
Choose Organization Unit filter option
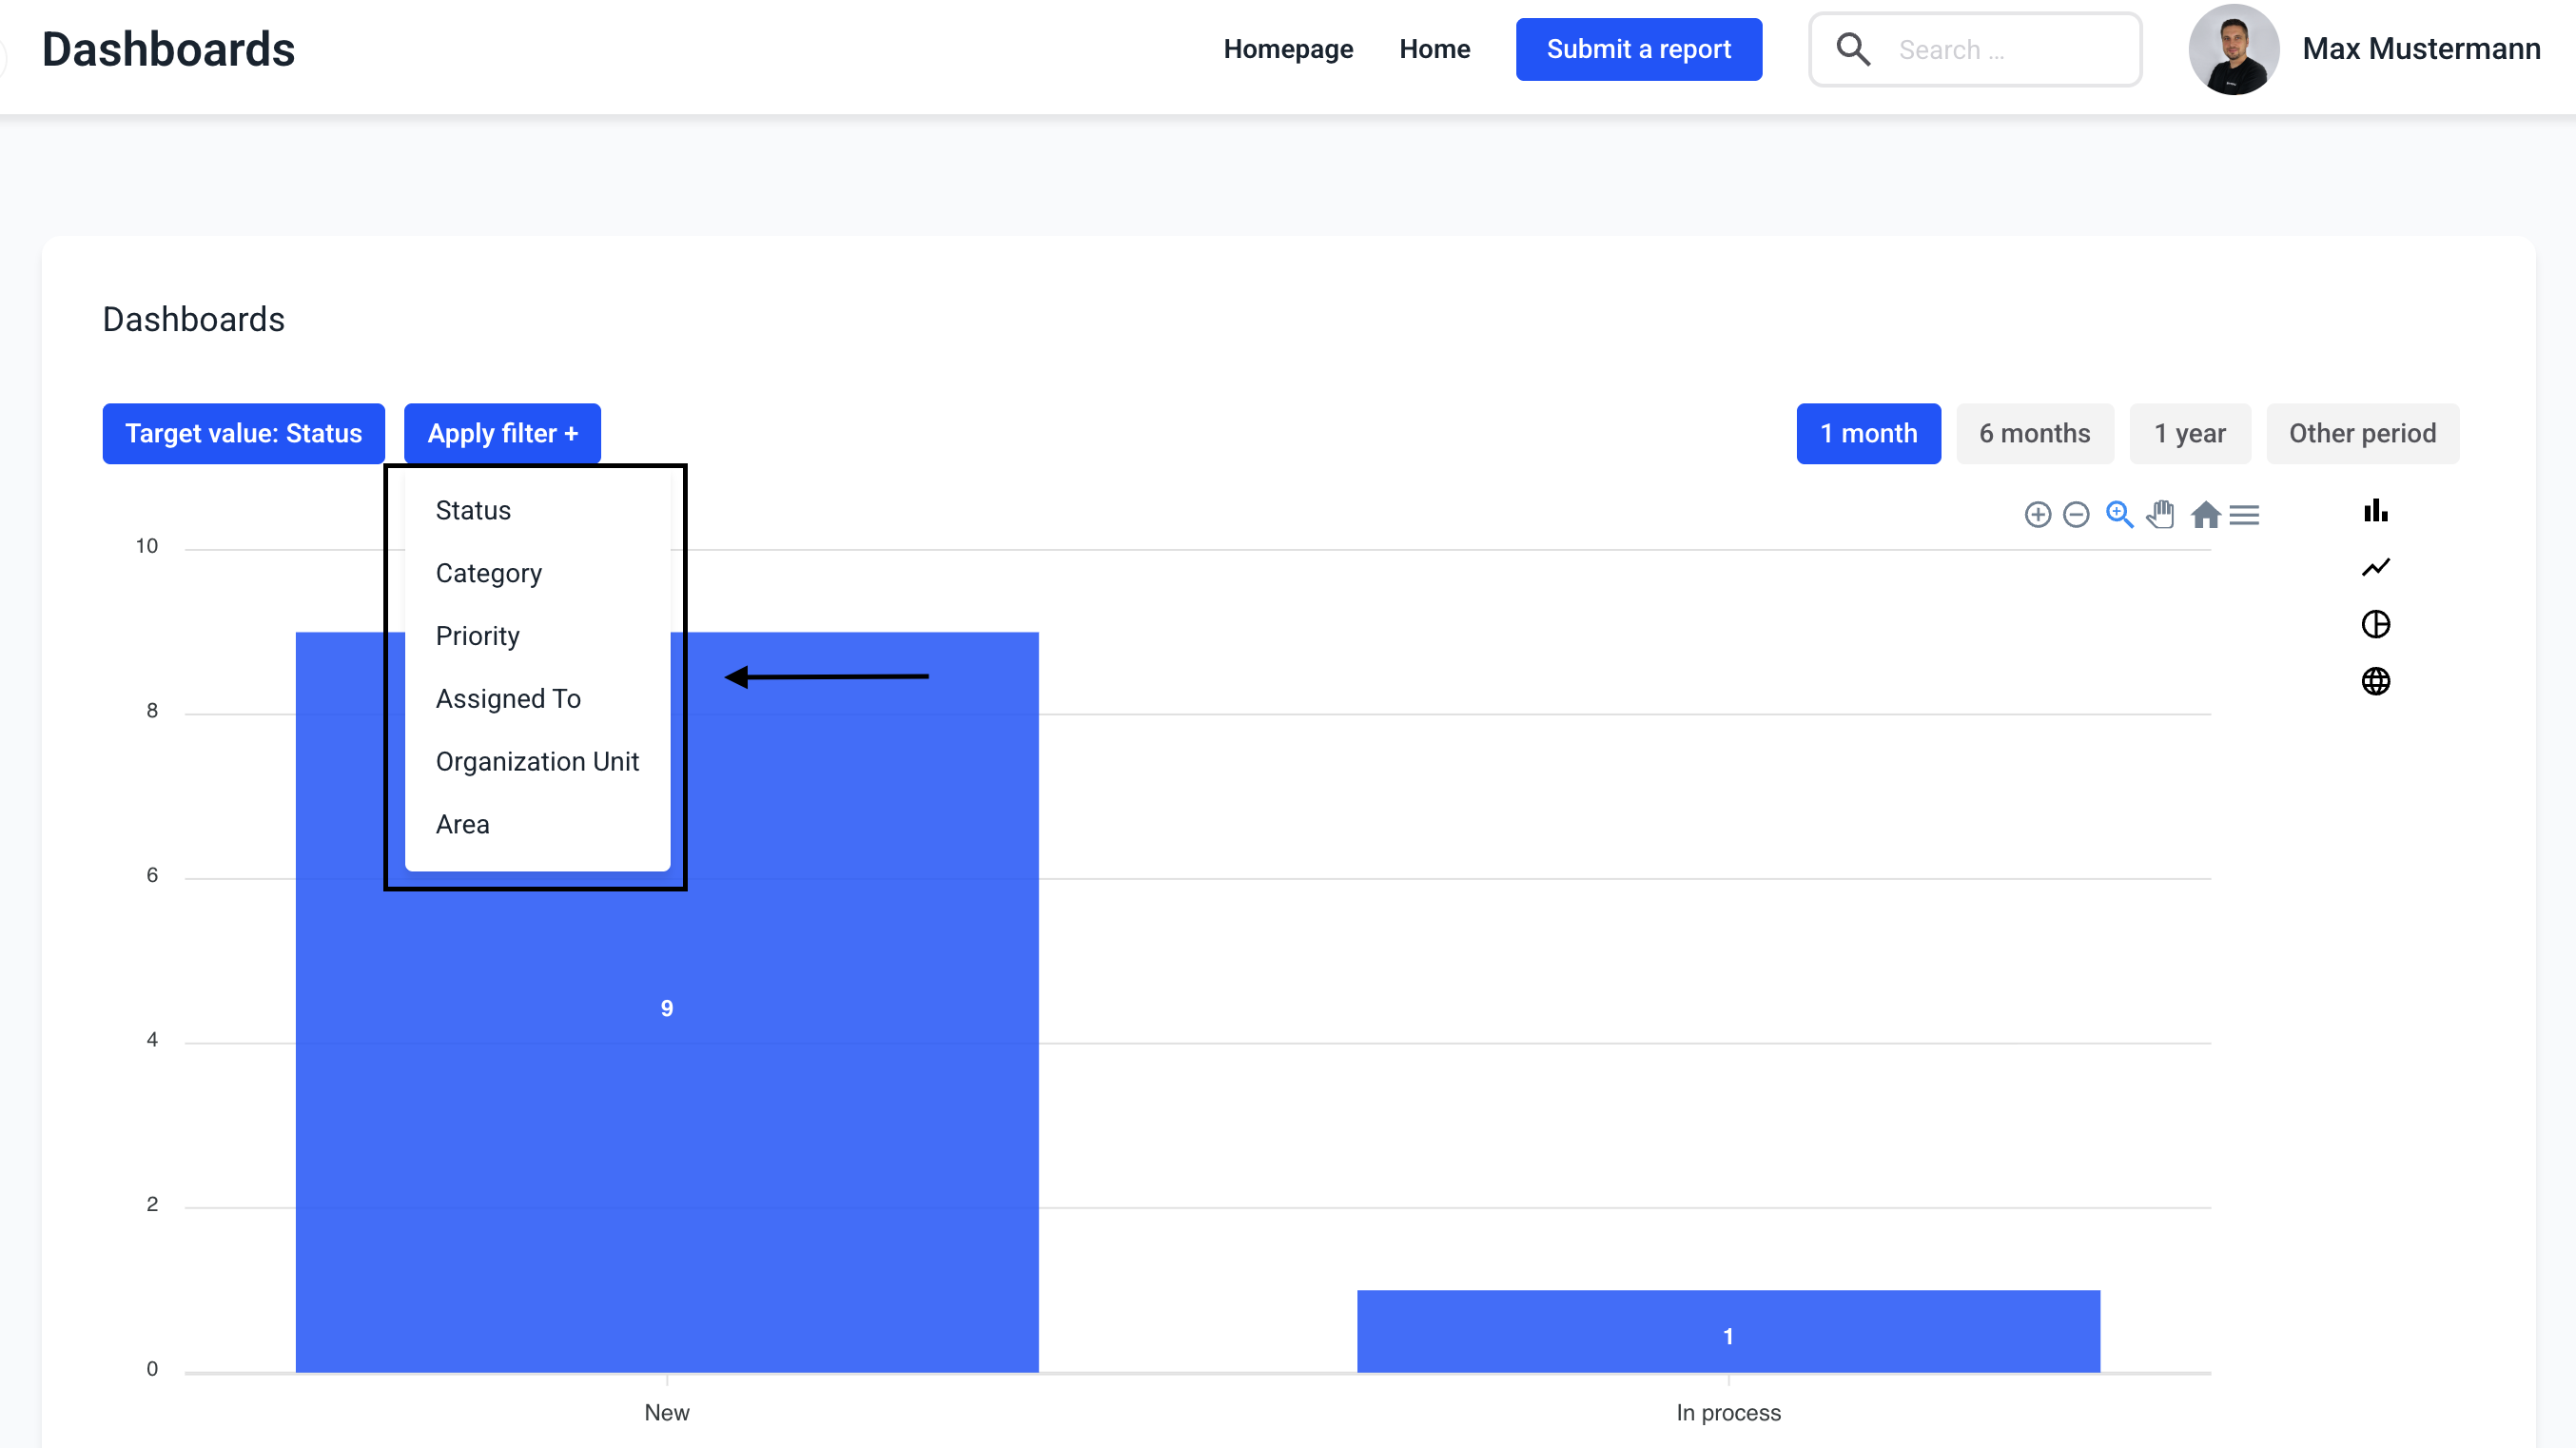[x=537, y=762]
